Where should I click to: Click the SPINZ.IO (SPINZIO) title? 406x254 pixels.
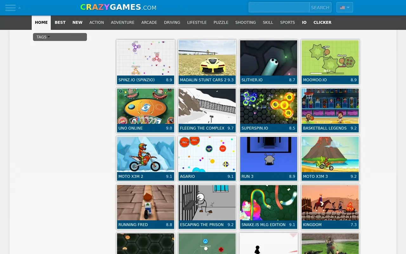[x=136, y=80]
